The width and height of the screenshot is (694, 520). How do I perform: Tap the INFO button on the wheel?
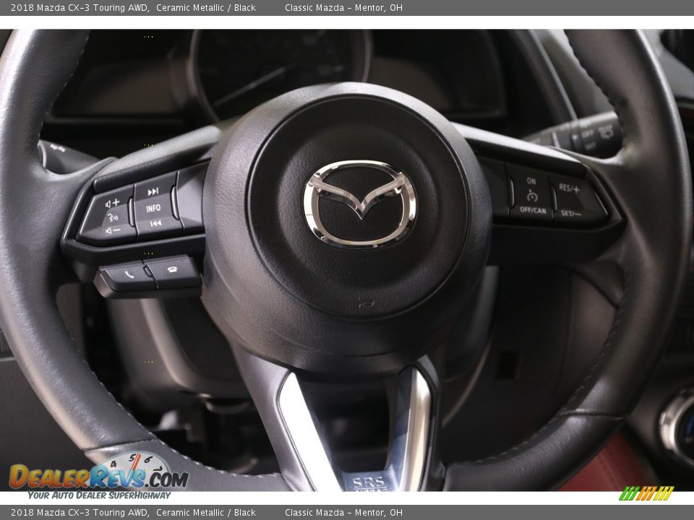[153, 208]
